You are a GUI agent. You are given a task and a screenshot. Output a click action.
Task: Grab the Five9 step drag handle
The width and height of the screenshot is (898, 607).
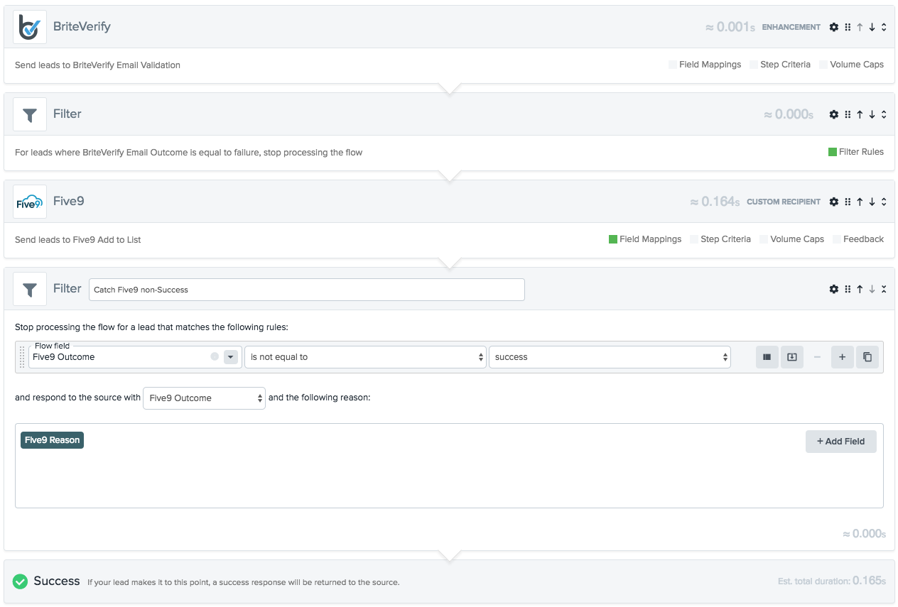pyautogui.click(x=848, y=202)
